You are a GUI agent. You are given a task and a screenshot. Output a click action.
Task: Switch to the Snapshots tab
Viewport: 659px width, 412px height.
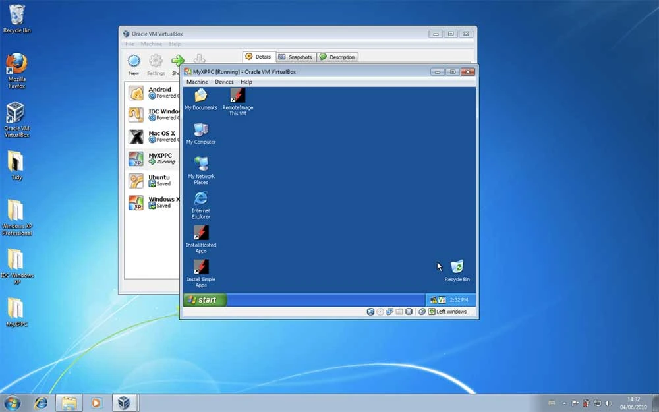point(296,57)
